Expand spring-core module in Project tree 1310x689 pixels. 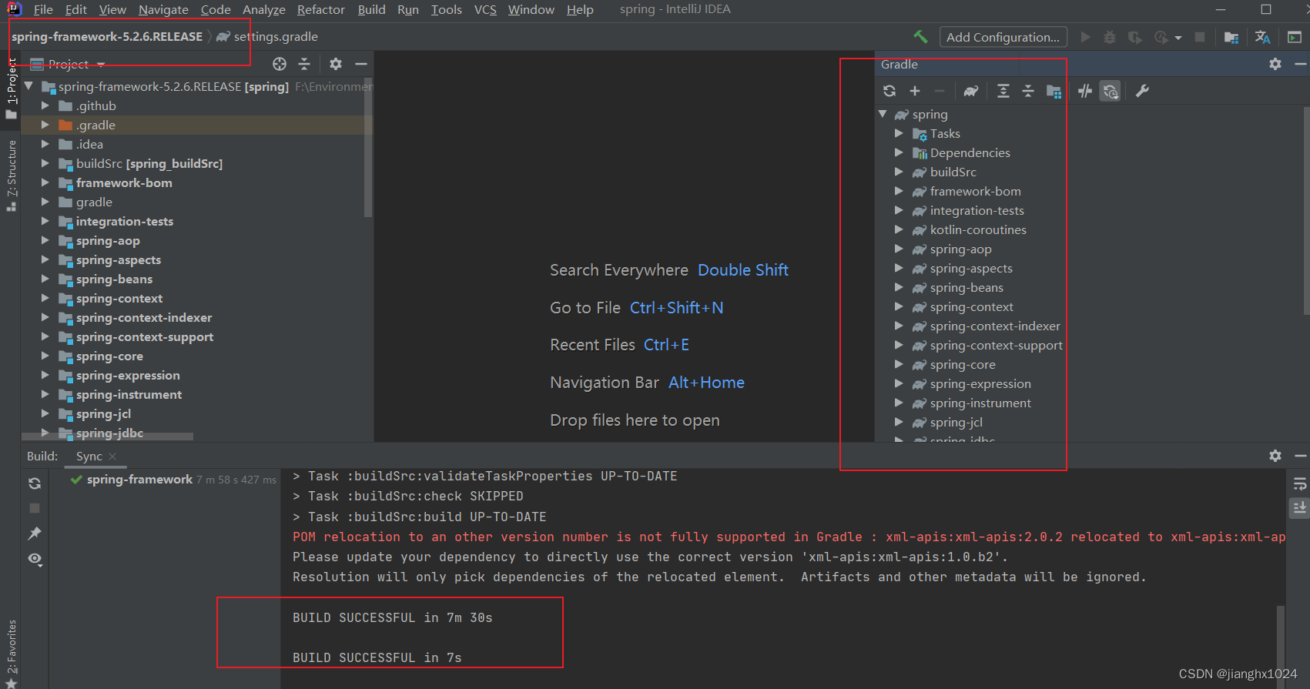pos(45,356)
